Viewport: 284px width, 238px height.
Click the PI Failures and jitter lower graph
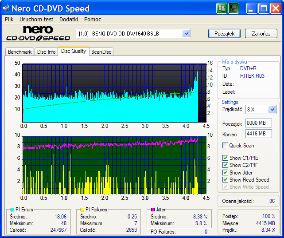tap(114, 165)
